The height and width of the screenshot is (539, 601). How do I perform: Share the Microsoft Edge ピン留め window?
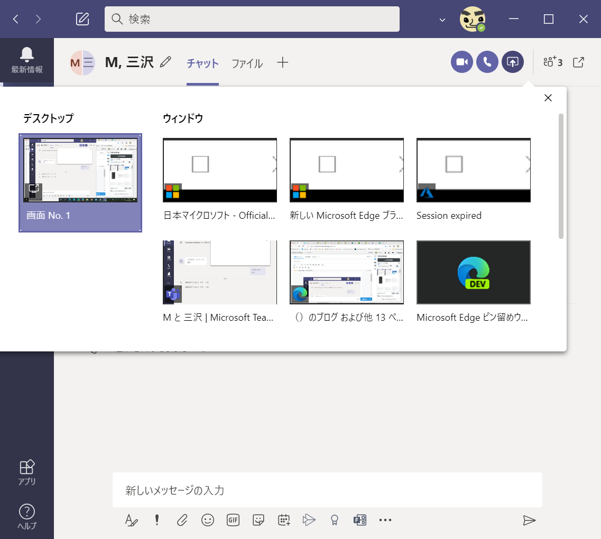coord(474,282)
